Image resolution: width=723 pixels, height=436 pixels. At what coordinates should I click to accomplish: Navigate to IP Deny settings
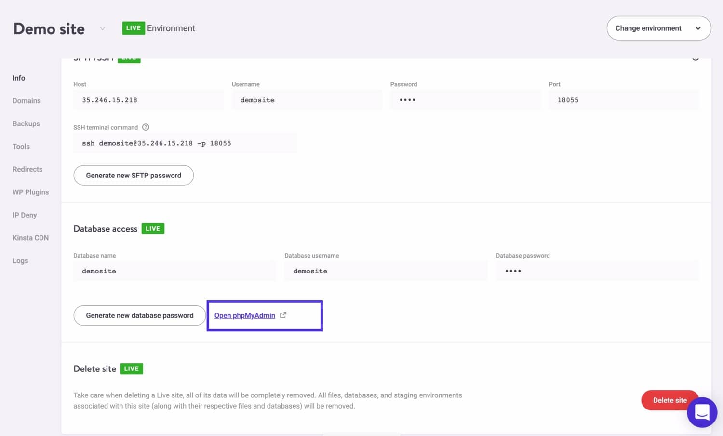(x=25, y=215)
